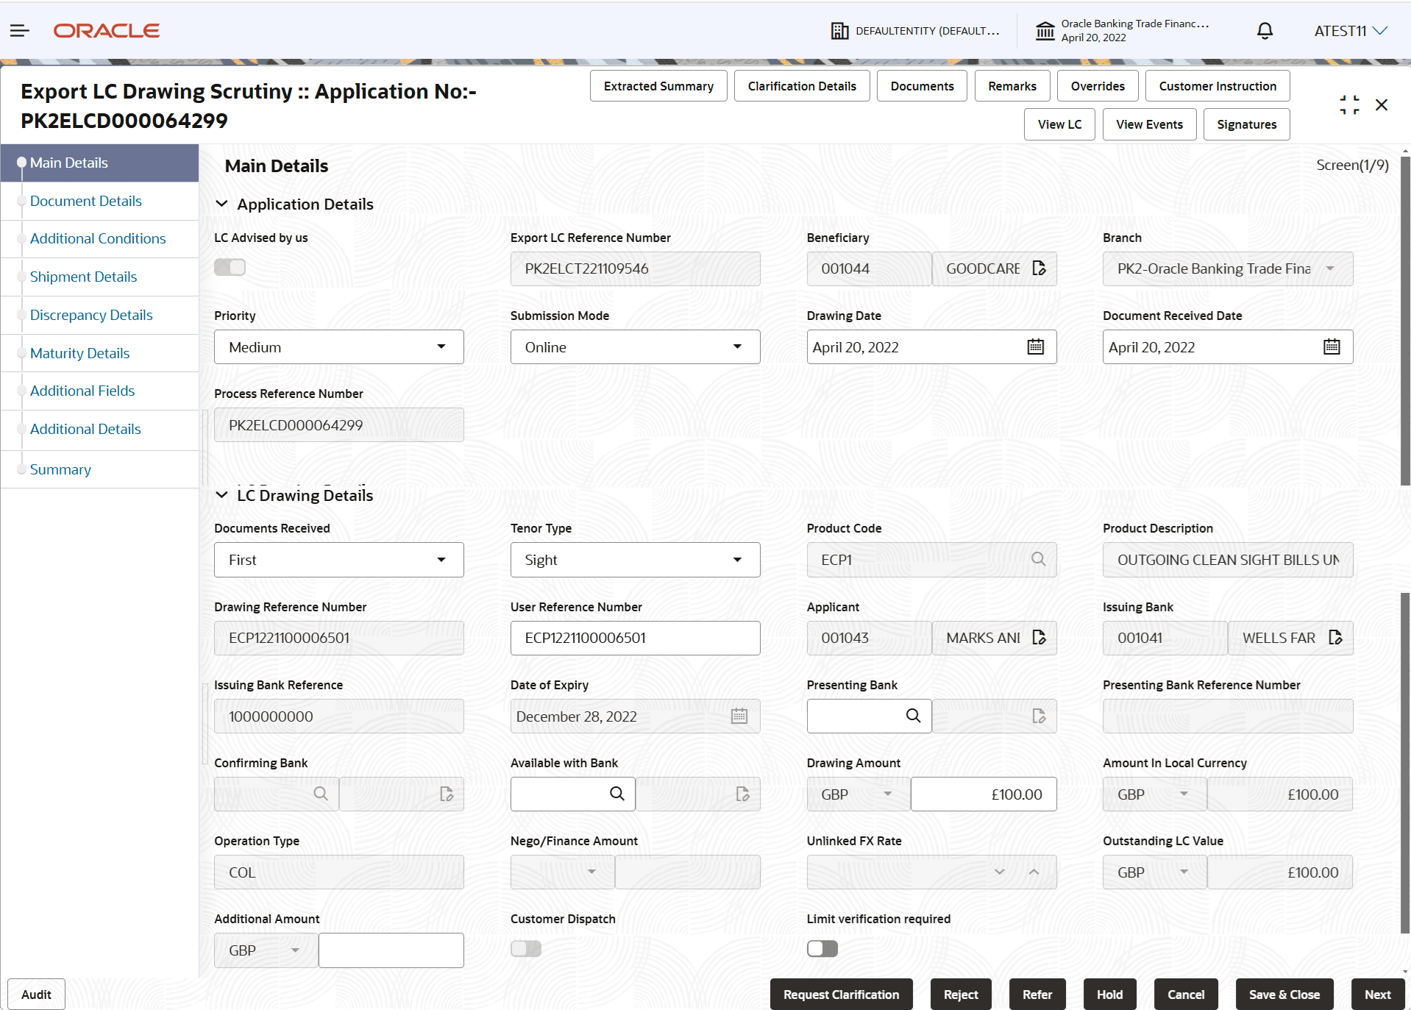Open Issuing Bank WELLS FAR details icon
1411x1010 pixels.
pyautogui.click(x=1337, y=638)
